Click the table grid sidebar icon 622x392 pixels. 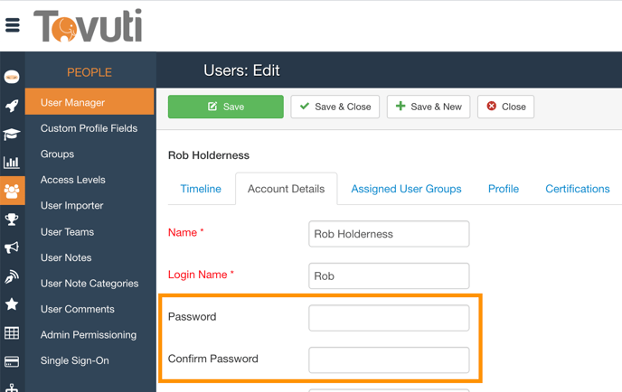[x=12, y=333]
